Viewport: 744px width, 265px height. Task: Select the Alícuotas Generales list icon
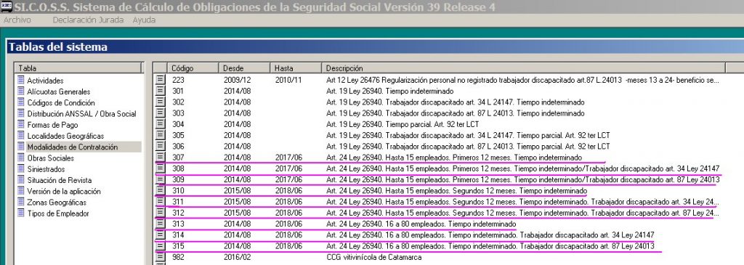20,91
